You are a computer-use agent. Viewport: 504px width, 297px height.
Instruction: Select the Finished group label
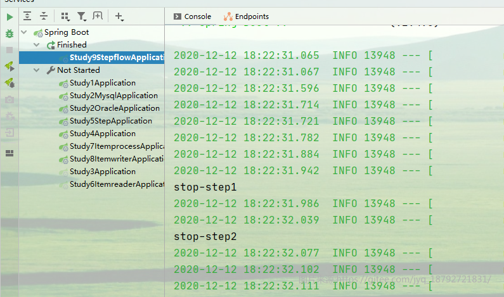(x=72, y=44)
